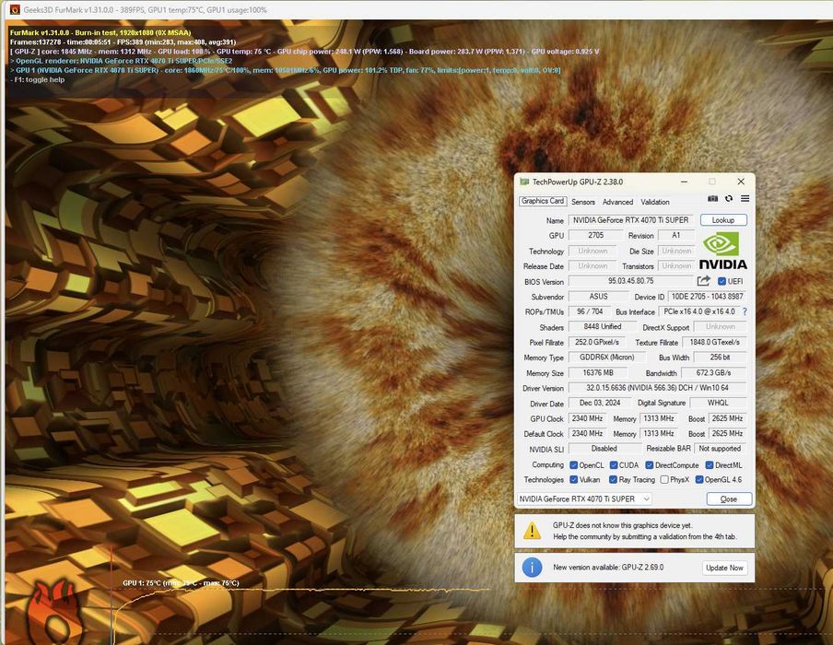
Task: Click the Lookup button
Action: click(723, 220)
